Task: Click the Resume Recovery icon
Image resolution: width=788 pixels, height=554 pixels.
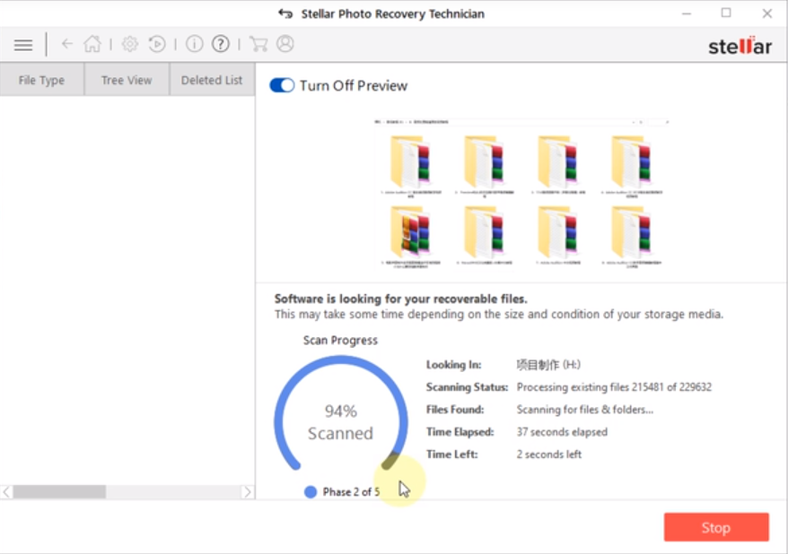Action: [x=155, y=43]
